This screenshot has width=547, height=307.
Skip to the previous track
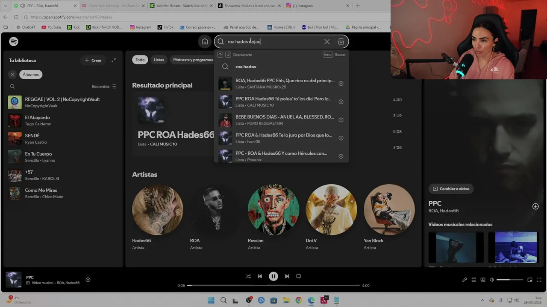(260, 276)
